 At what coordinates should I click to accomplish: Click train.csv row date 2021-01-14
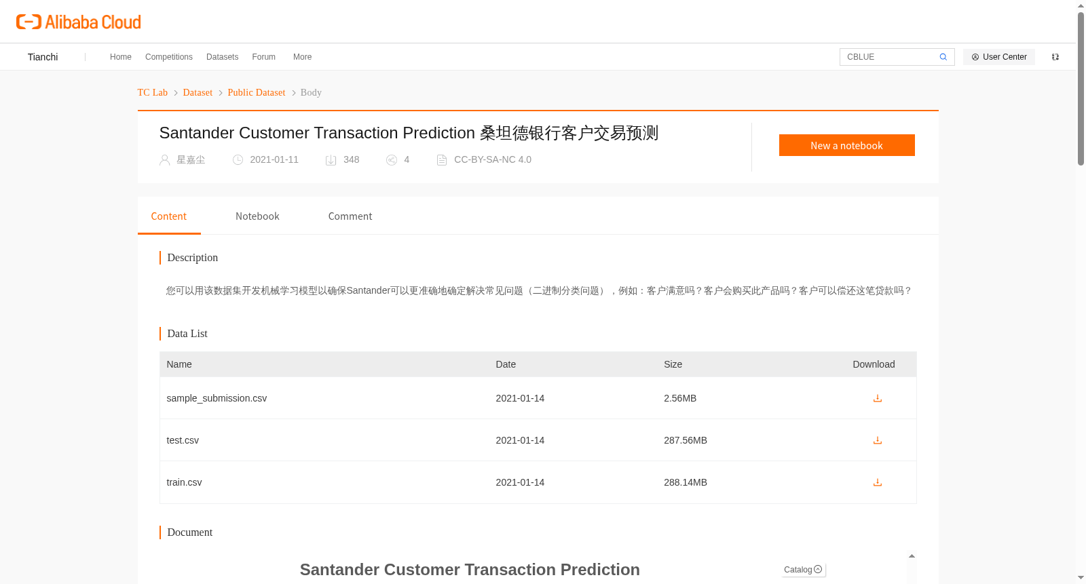pos(520,482)
